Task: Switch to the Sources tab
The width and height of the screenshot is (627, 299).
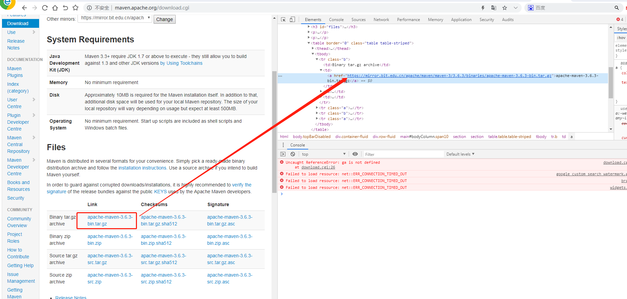Action: click(359, 20)
